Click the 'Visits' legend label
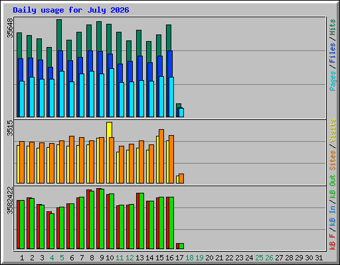Image resolution: width=340 pixels, height=265 pixels. click(x=333, y=131)
